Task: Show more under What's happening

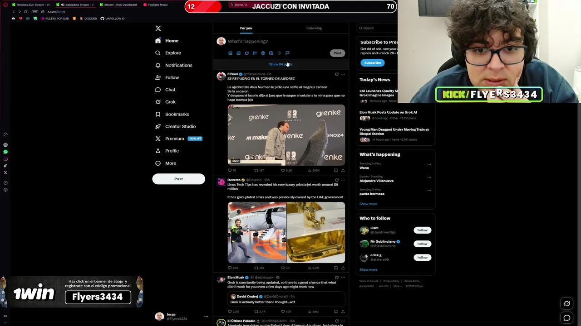Action: 368,204
